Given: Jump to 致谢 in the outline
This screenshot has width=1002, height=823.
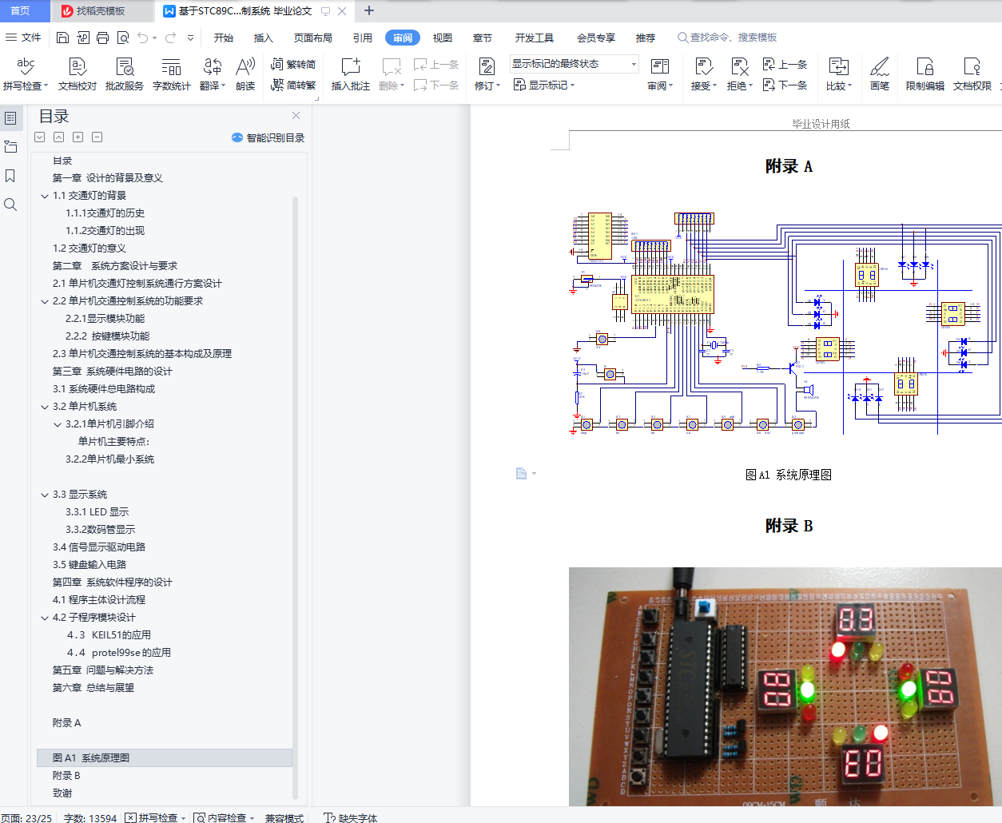Looking at the screenshot, I should pos(62,793).
